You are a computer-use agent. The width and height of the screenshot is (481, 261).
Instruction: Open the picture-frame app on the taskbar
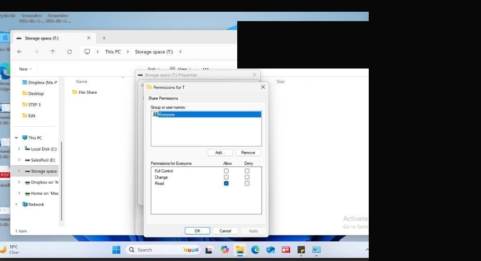pos(316,250)
